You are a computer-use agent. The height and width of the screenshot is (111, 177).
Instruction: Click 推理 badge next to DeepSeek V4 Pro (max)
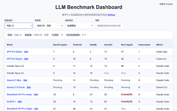(x=36, y=95)
